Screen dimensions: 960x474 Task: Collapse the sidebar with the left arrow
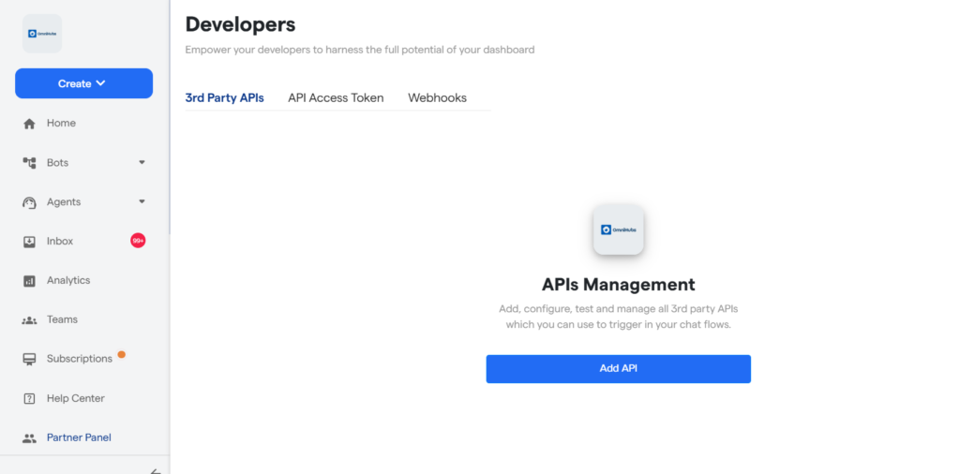[x=156, y=470]
